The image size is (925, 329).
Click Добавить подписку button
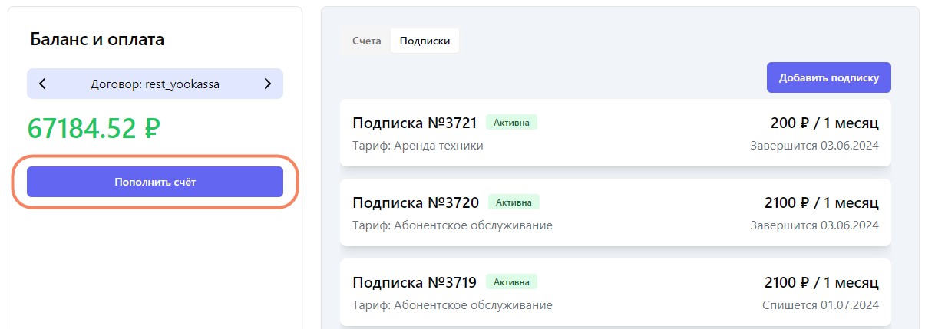(x=828, y=77)
